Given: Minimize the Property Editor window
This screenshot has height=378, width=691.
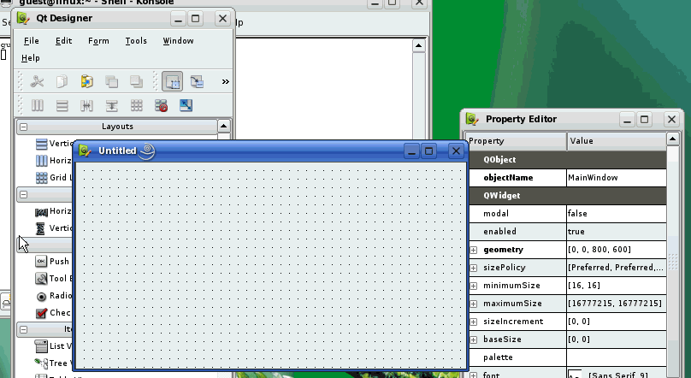Looking at the screenshot, I should pyautogui.click(x=627, y=120).
